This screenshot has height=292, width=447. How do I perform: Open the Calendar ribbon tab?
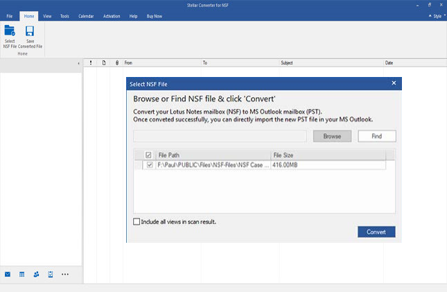click(86, 16)
